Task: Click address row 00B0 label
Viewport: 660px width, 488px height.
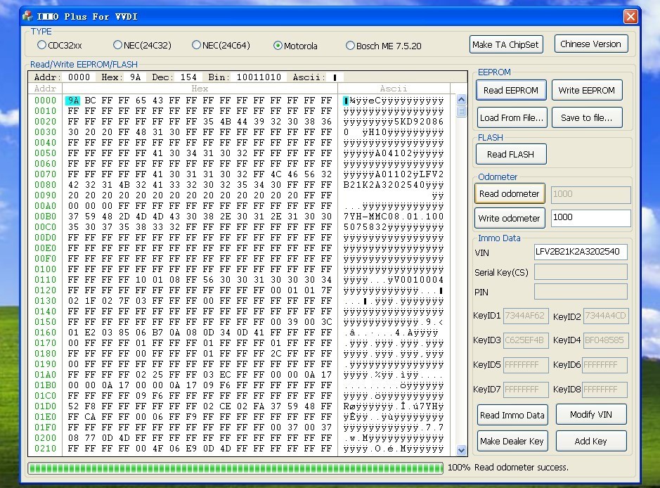Action: pos(45,217)
